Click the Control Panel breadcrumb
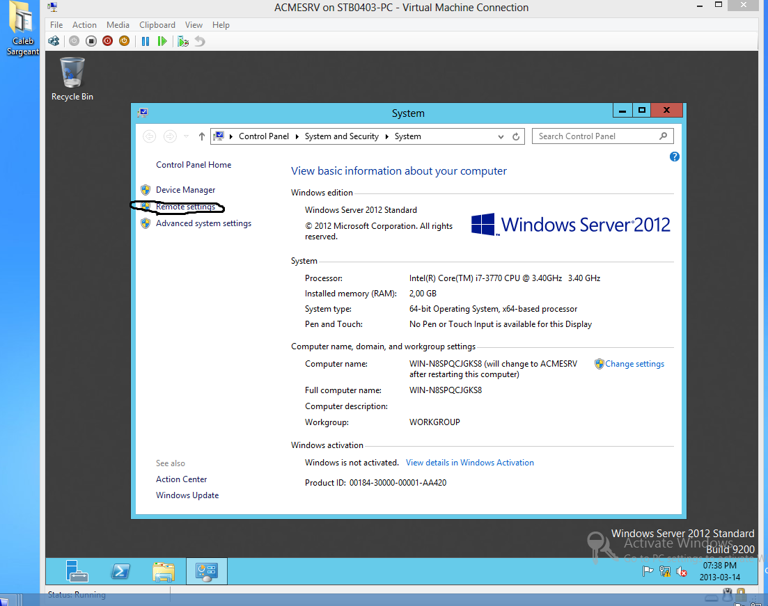Viewport: 768px width, 606px height. pos(264,136)
